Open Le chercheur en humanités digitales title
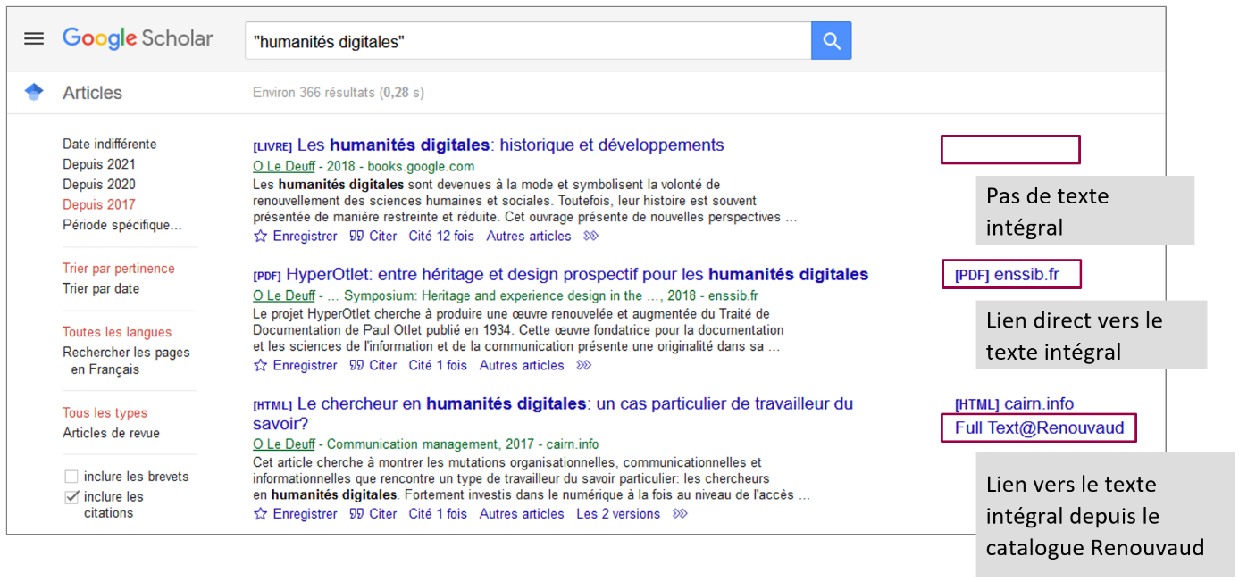The width and height of the screenshot is (1239, 581). coord(553,413)
